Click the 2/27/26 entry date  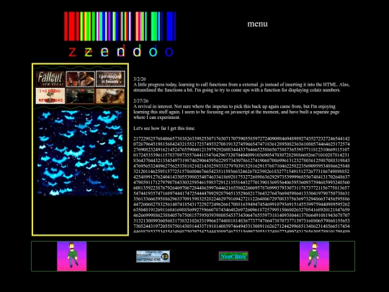tap(141, 101)
